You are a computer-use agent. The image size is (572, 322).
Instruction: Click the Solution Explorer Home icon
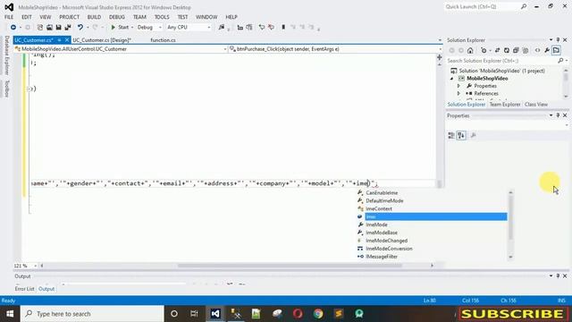[470, 50]
